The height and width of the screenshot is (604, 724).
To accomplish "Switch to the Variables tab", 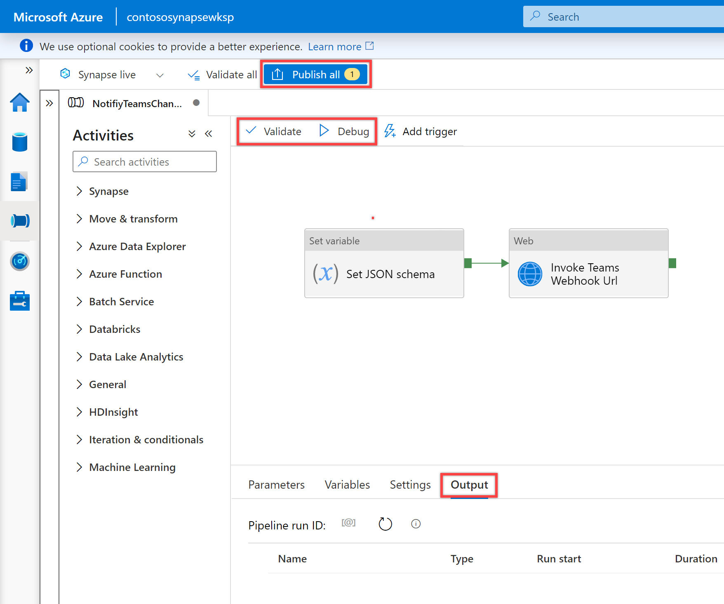I will 347,485.
